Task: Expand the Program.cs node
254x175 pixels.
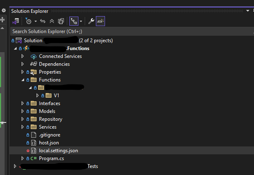Action: coord(22,158)
